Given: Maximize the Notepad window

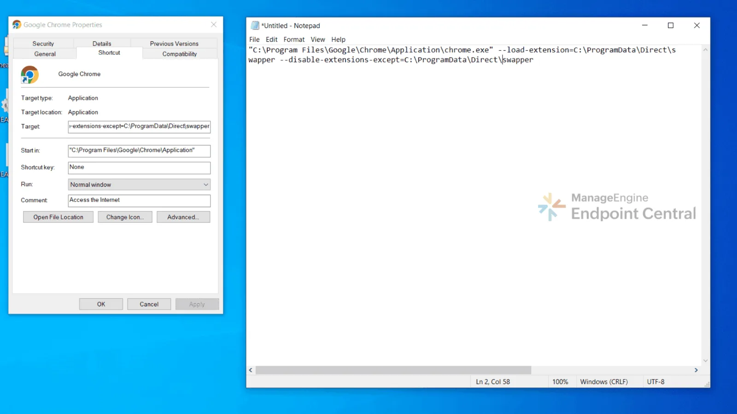Looking at the screenshot, I should pyautogui.click(x=671, y=26).
